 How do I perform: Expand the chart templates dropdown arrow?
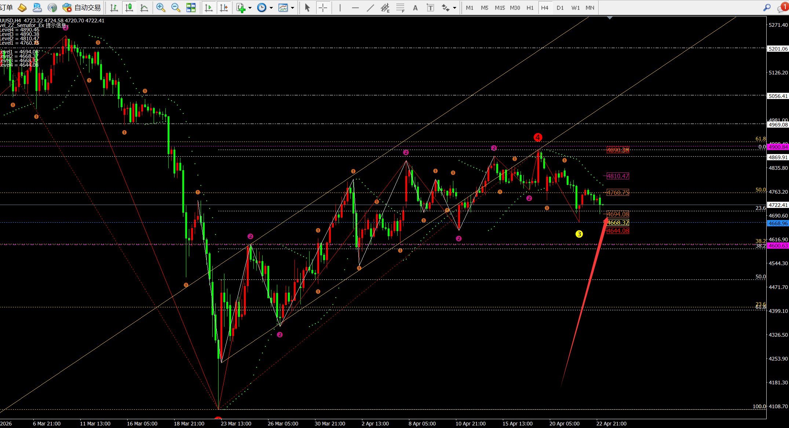pyautogui.click(x=293, y=8)
